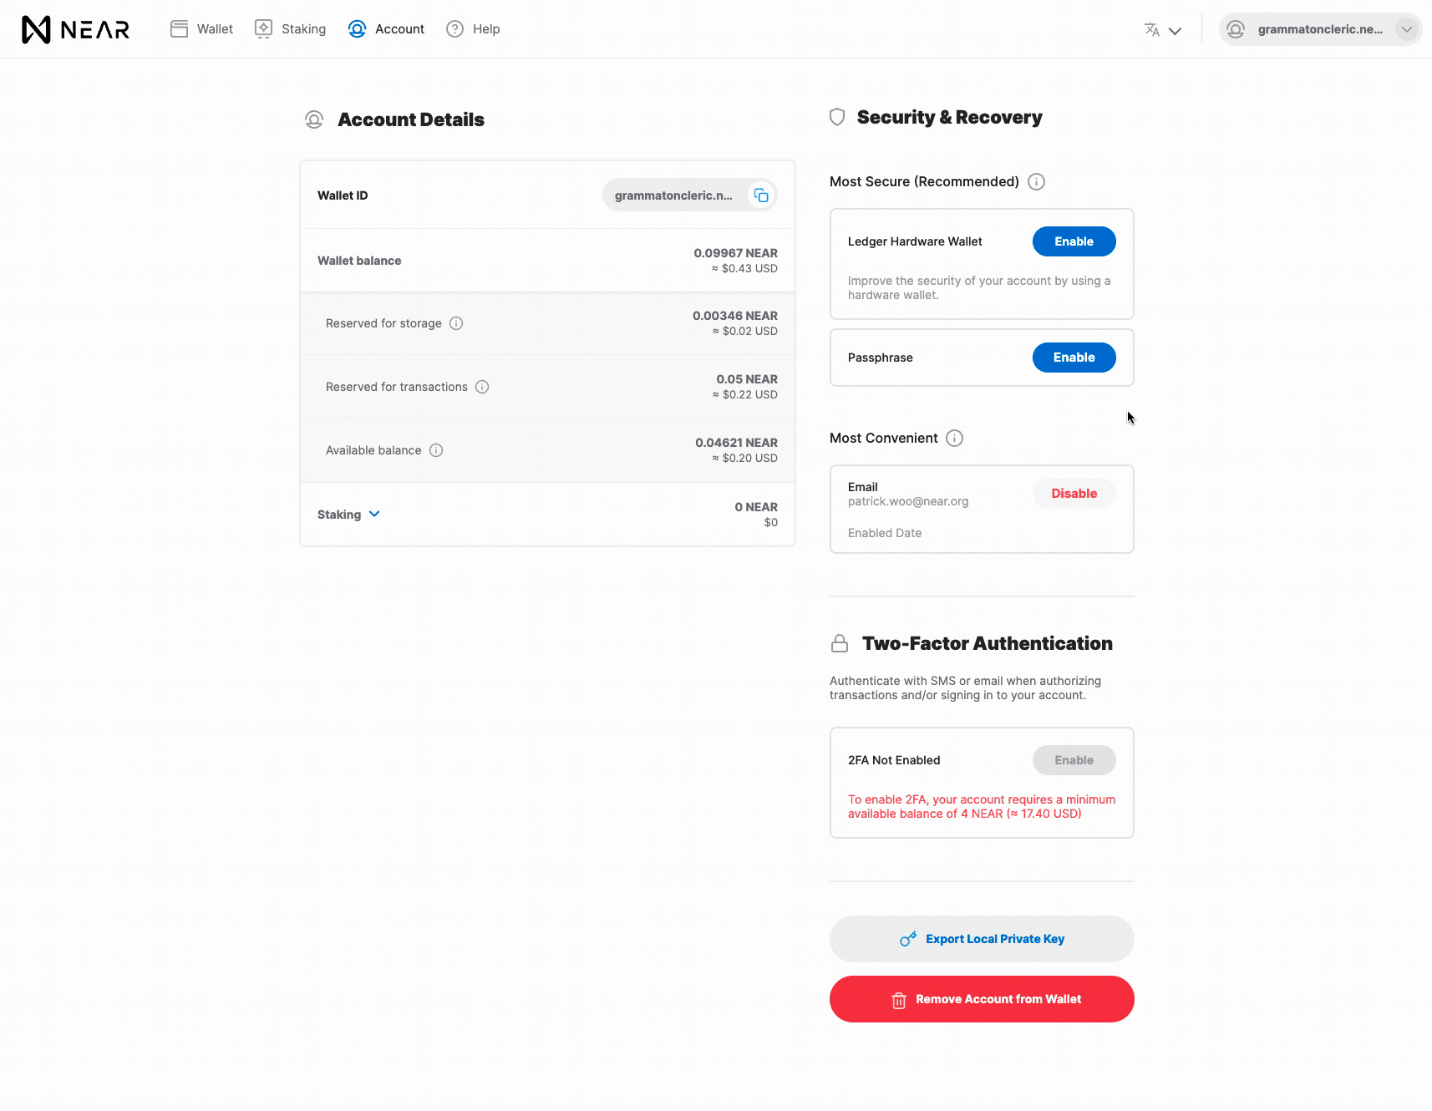Viewport: 1432px width, 1111px height.
Task: Open Most Secure (Recommended) info tooltip
Action: click(1036, 182)
